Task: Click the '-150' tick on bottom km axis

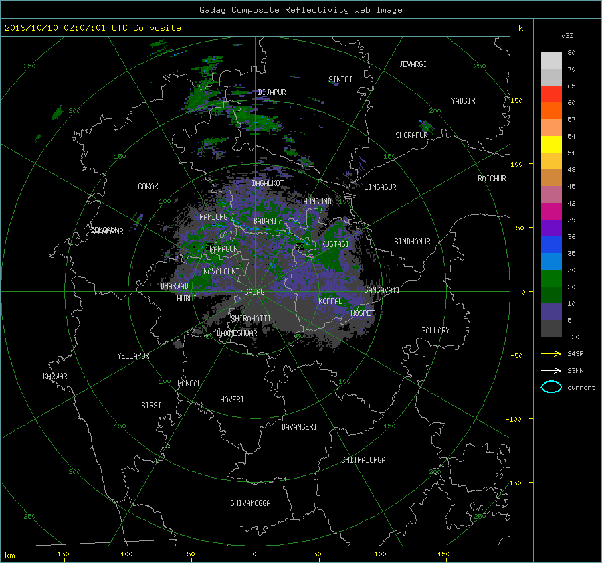Action: (x=61, y=554)
